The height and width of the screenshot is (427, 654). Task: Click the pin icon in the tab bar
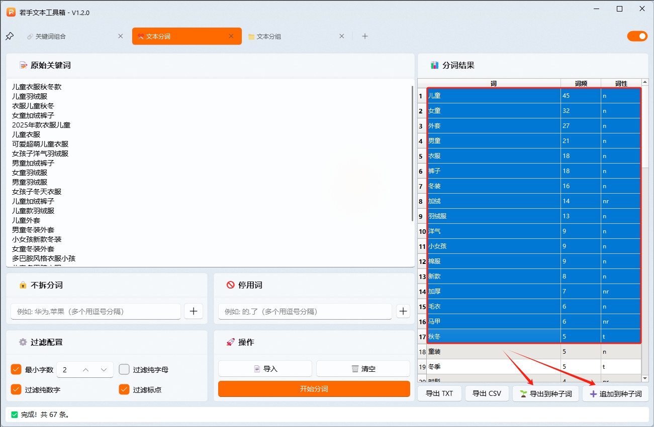9,36
